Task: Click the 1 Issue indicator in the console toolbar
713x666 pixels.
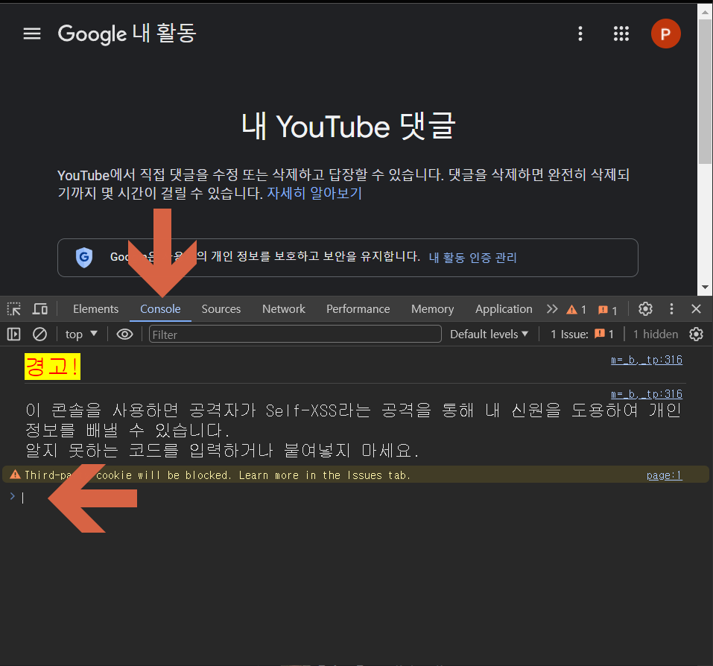Action: coord(582,334)
